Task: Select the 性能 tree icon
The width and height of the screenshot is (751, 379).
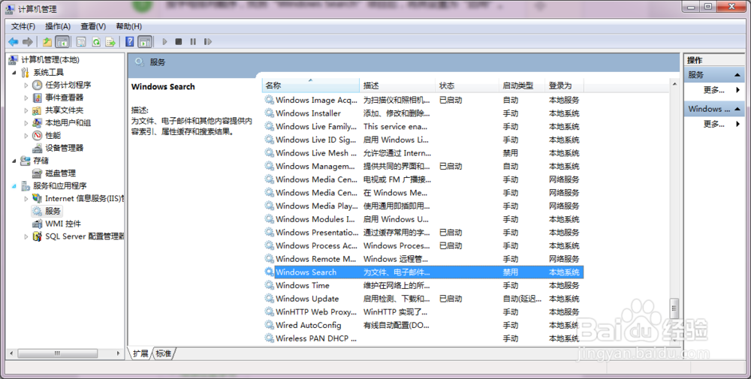Action: 38,135
